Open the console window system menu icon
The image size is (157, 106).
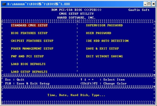click(x=4, y=4)
